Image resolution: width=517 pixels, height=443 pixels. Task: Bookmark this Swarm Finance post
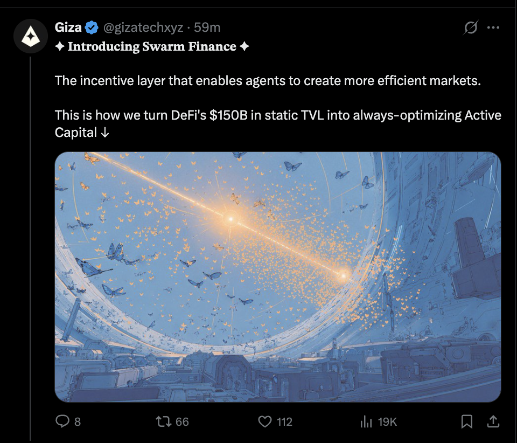pyautogui.click(x=466, y=421)
